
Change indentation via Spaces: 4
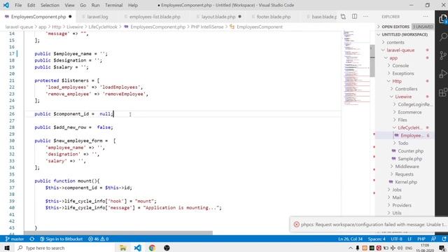(x=377, y=239)
